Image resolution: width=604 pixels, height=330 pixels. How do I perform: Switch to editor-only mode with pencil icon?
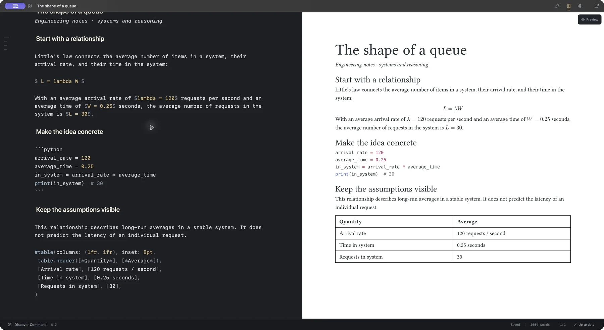click(x=557, y=6)
